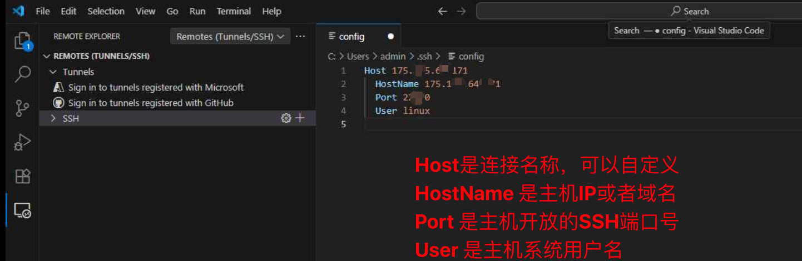Collapse the Tunnels tree node
This screenshot has width=802, height=261.
[53, 72]
